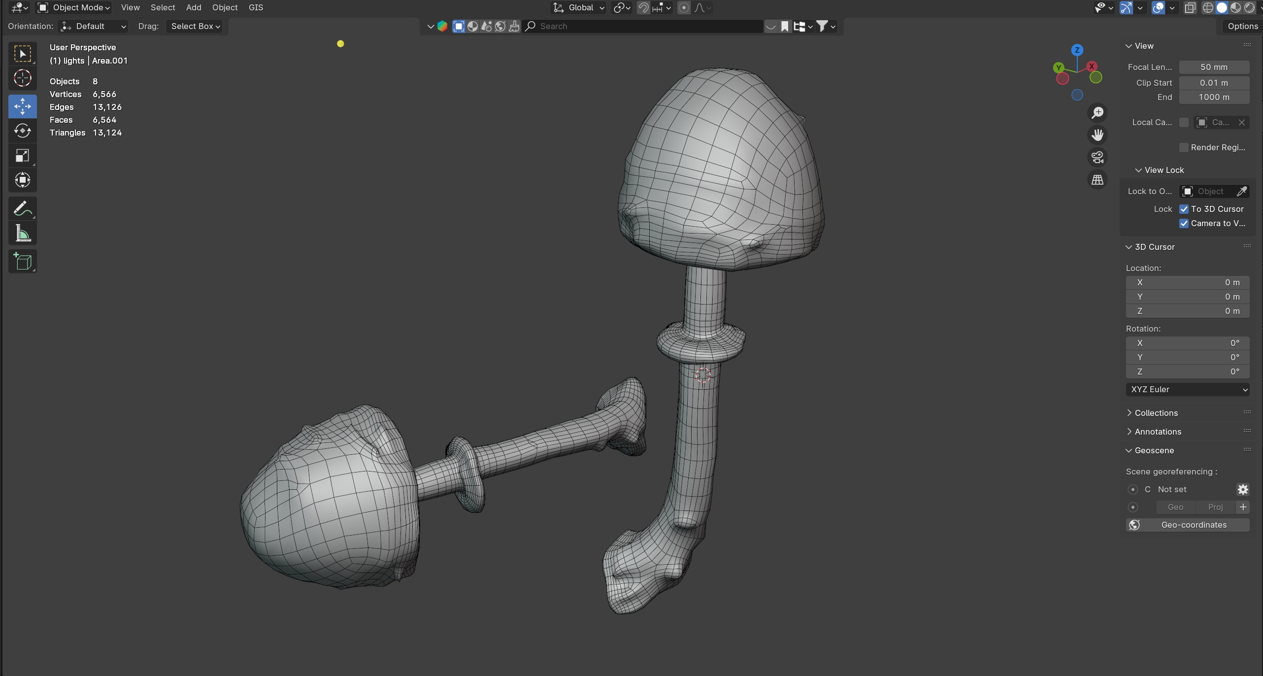The image size is (1263, 676).
Task: Open the GIS menu
Action: (x=256, y=7)
